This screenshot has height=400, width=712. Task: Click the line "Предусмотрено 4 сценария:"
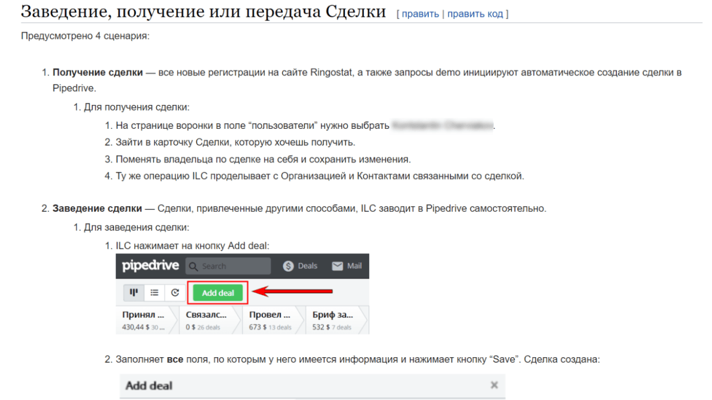point(85,36)
